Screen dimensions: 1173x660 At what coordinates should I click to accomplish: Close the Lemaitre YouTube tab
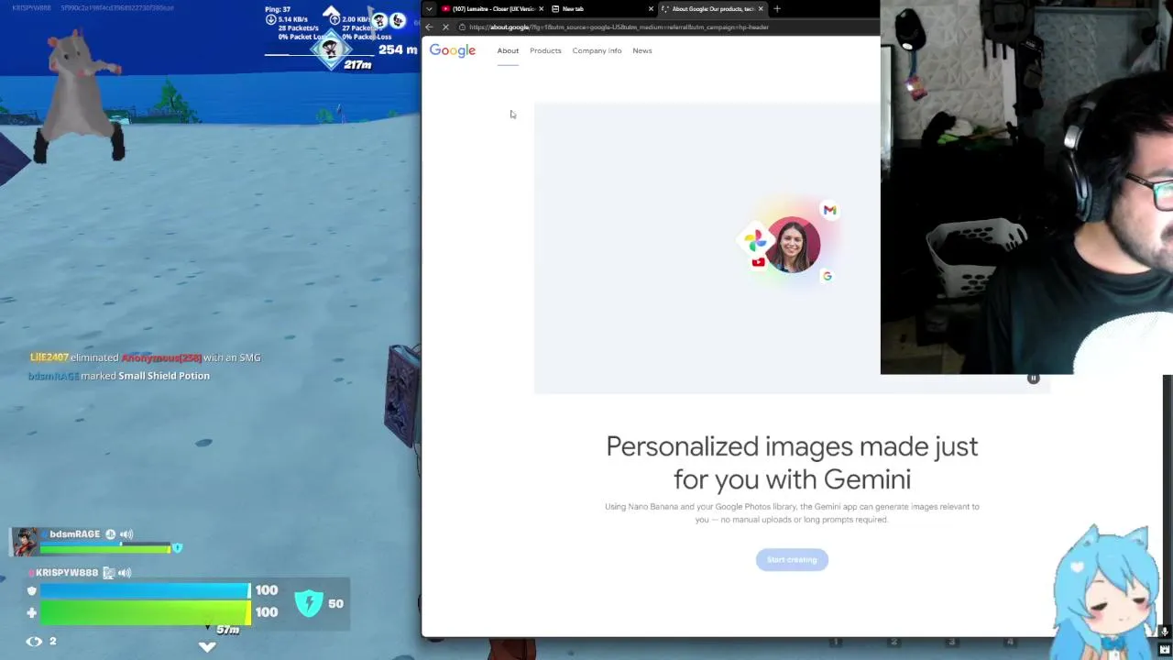[541, 9]
